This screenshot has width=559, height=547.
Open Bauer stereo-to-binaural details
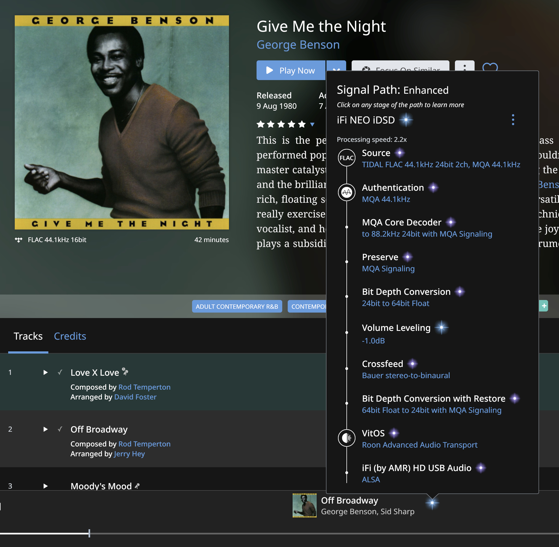tap(406, 375)
